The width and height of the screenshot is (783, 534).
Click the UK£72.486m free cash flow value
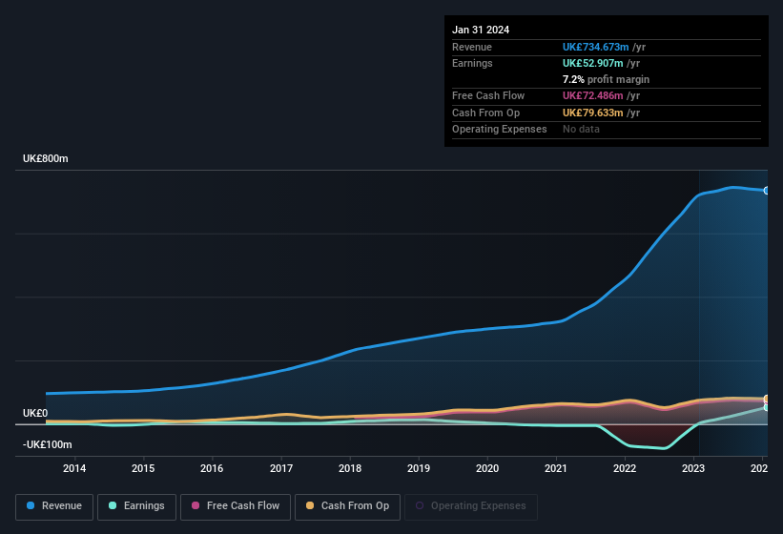coord(593,95)
